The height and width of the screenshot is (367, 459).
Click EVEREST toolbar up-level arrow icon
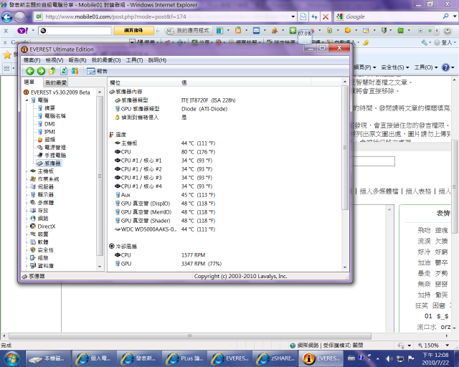point(52,71)
